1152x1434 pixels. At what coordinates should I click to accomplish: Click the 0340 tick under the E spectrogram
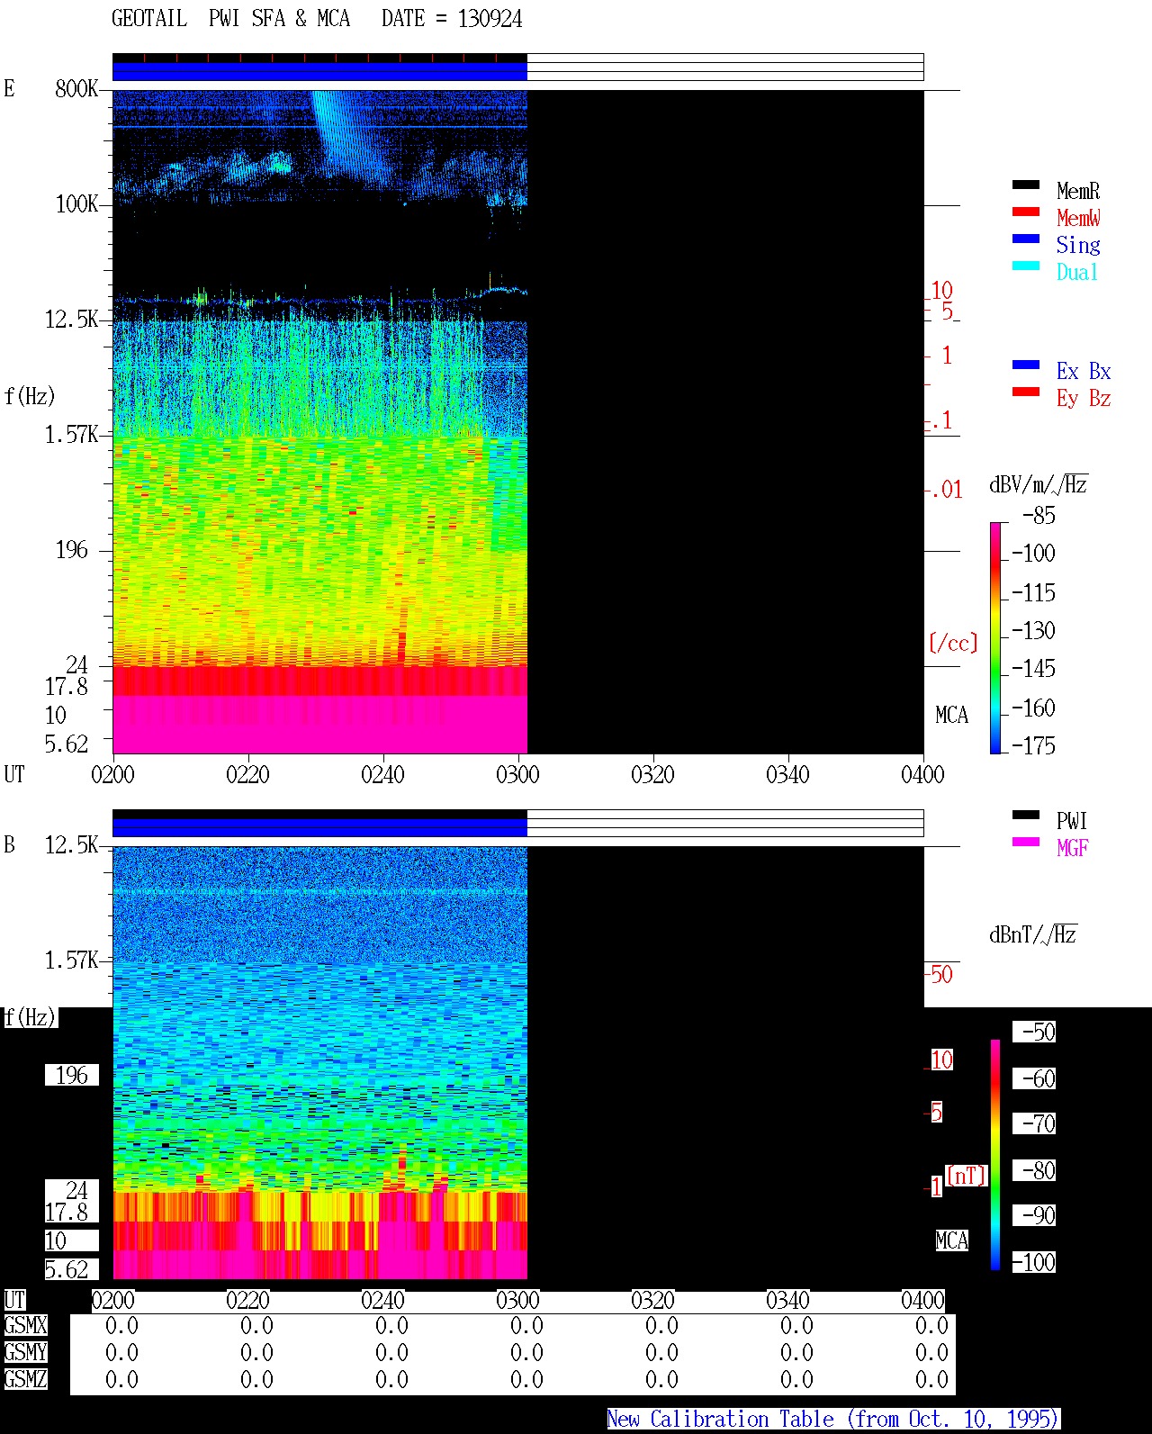coord(787,774)
